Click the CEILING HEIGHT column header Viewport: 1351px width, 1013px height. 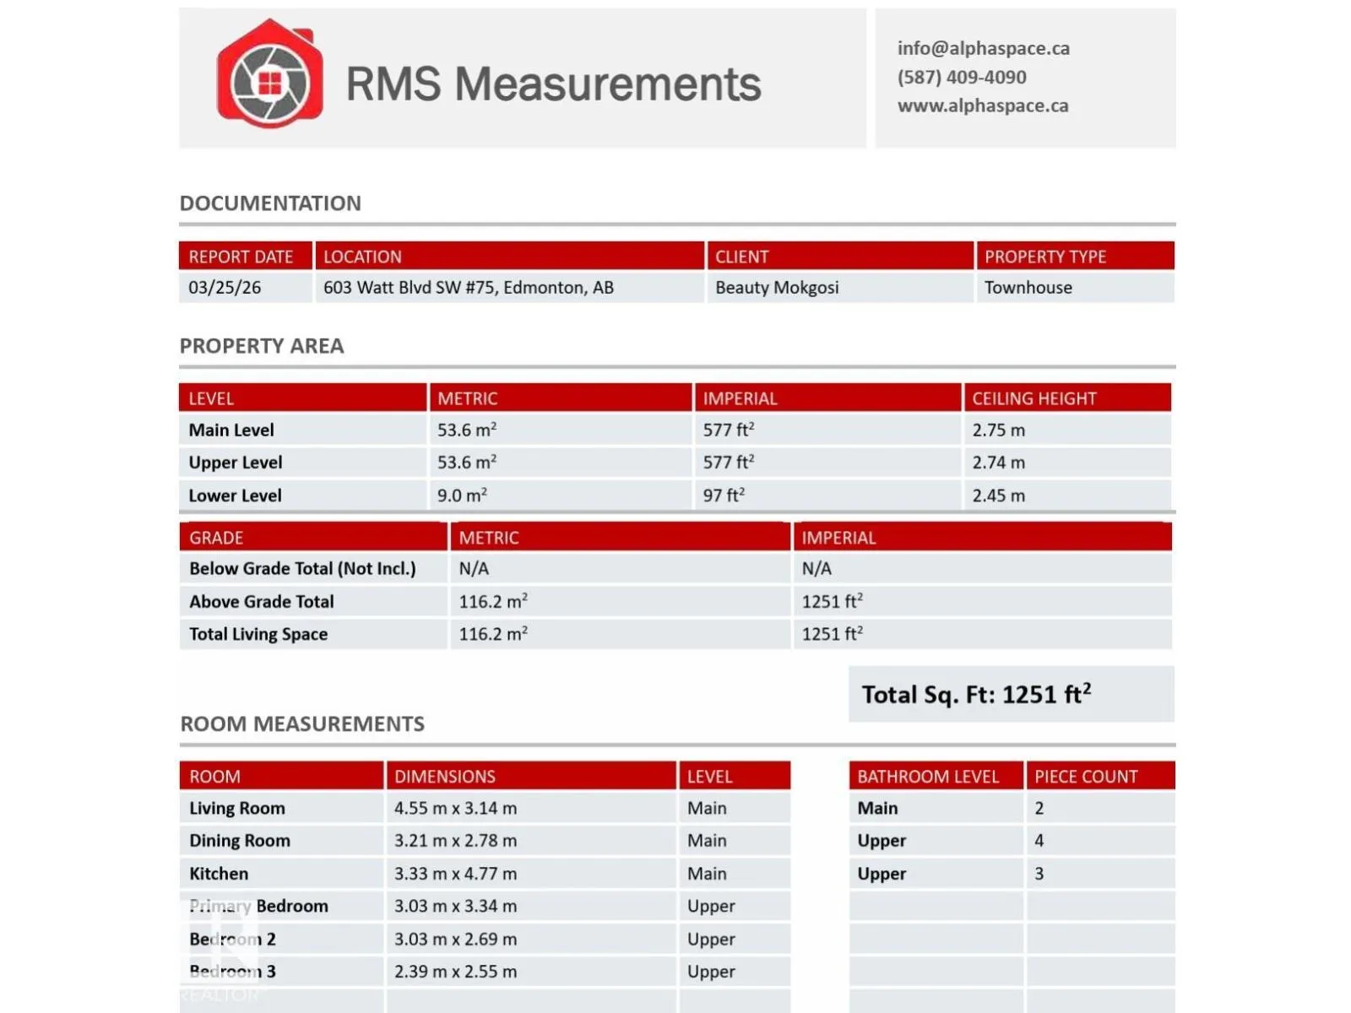pos(1034,398)
